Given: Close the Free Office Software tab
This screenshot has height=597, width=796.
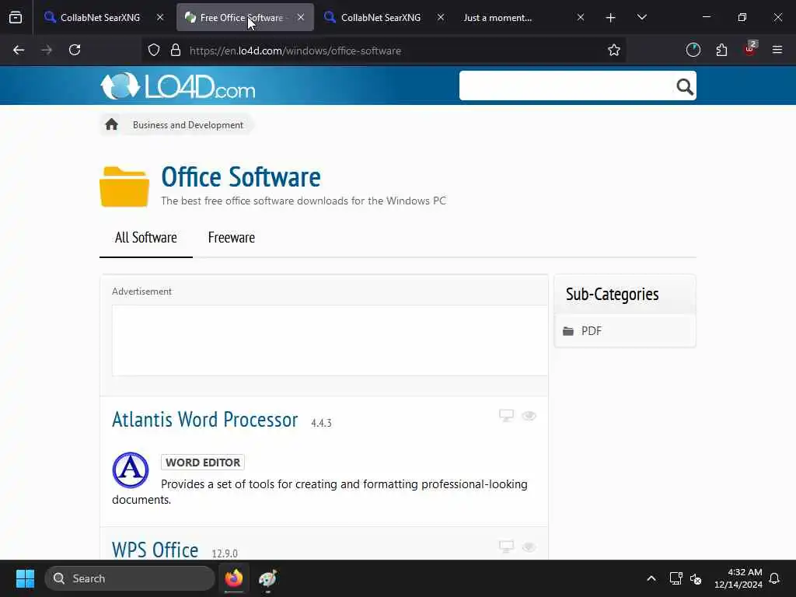Looking at the screenshot, I should pos(301,18).
